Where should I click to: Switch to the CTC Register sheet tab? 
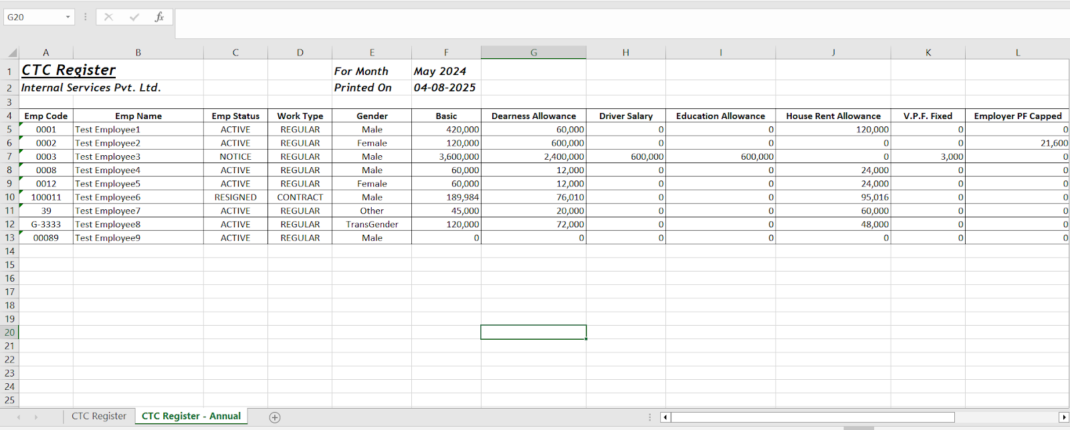[99, 416]
